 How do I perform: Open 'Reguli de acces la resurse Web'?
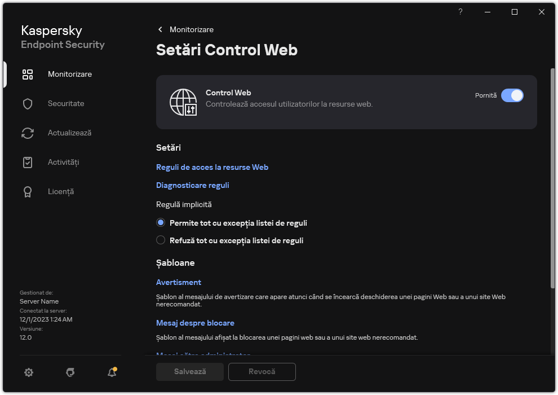pos(212,167)
